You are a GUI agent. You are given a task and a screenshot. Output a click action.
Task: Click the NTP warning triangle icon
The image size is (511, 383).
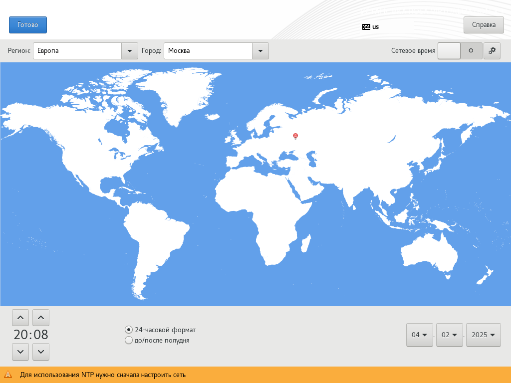[8, 375]
